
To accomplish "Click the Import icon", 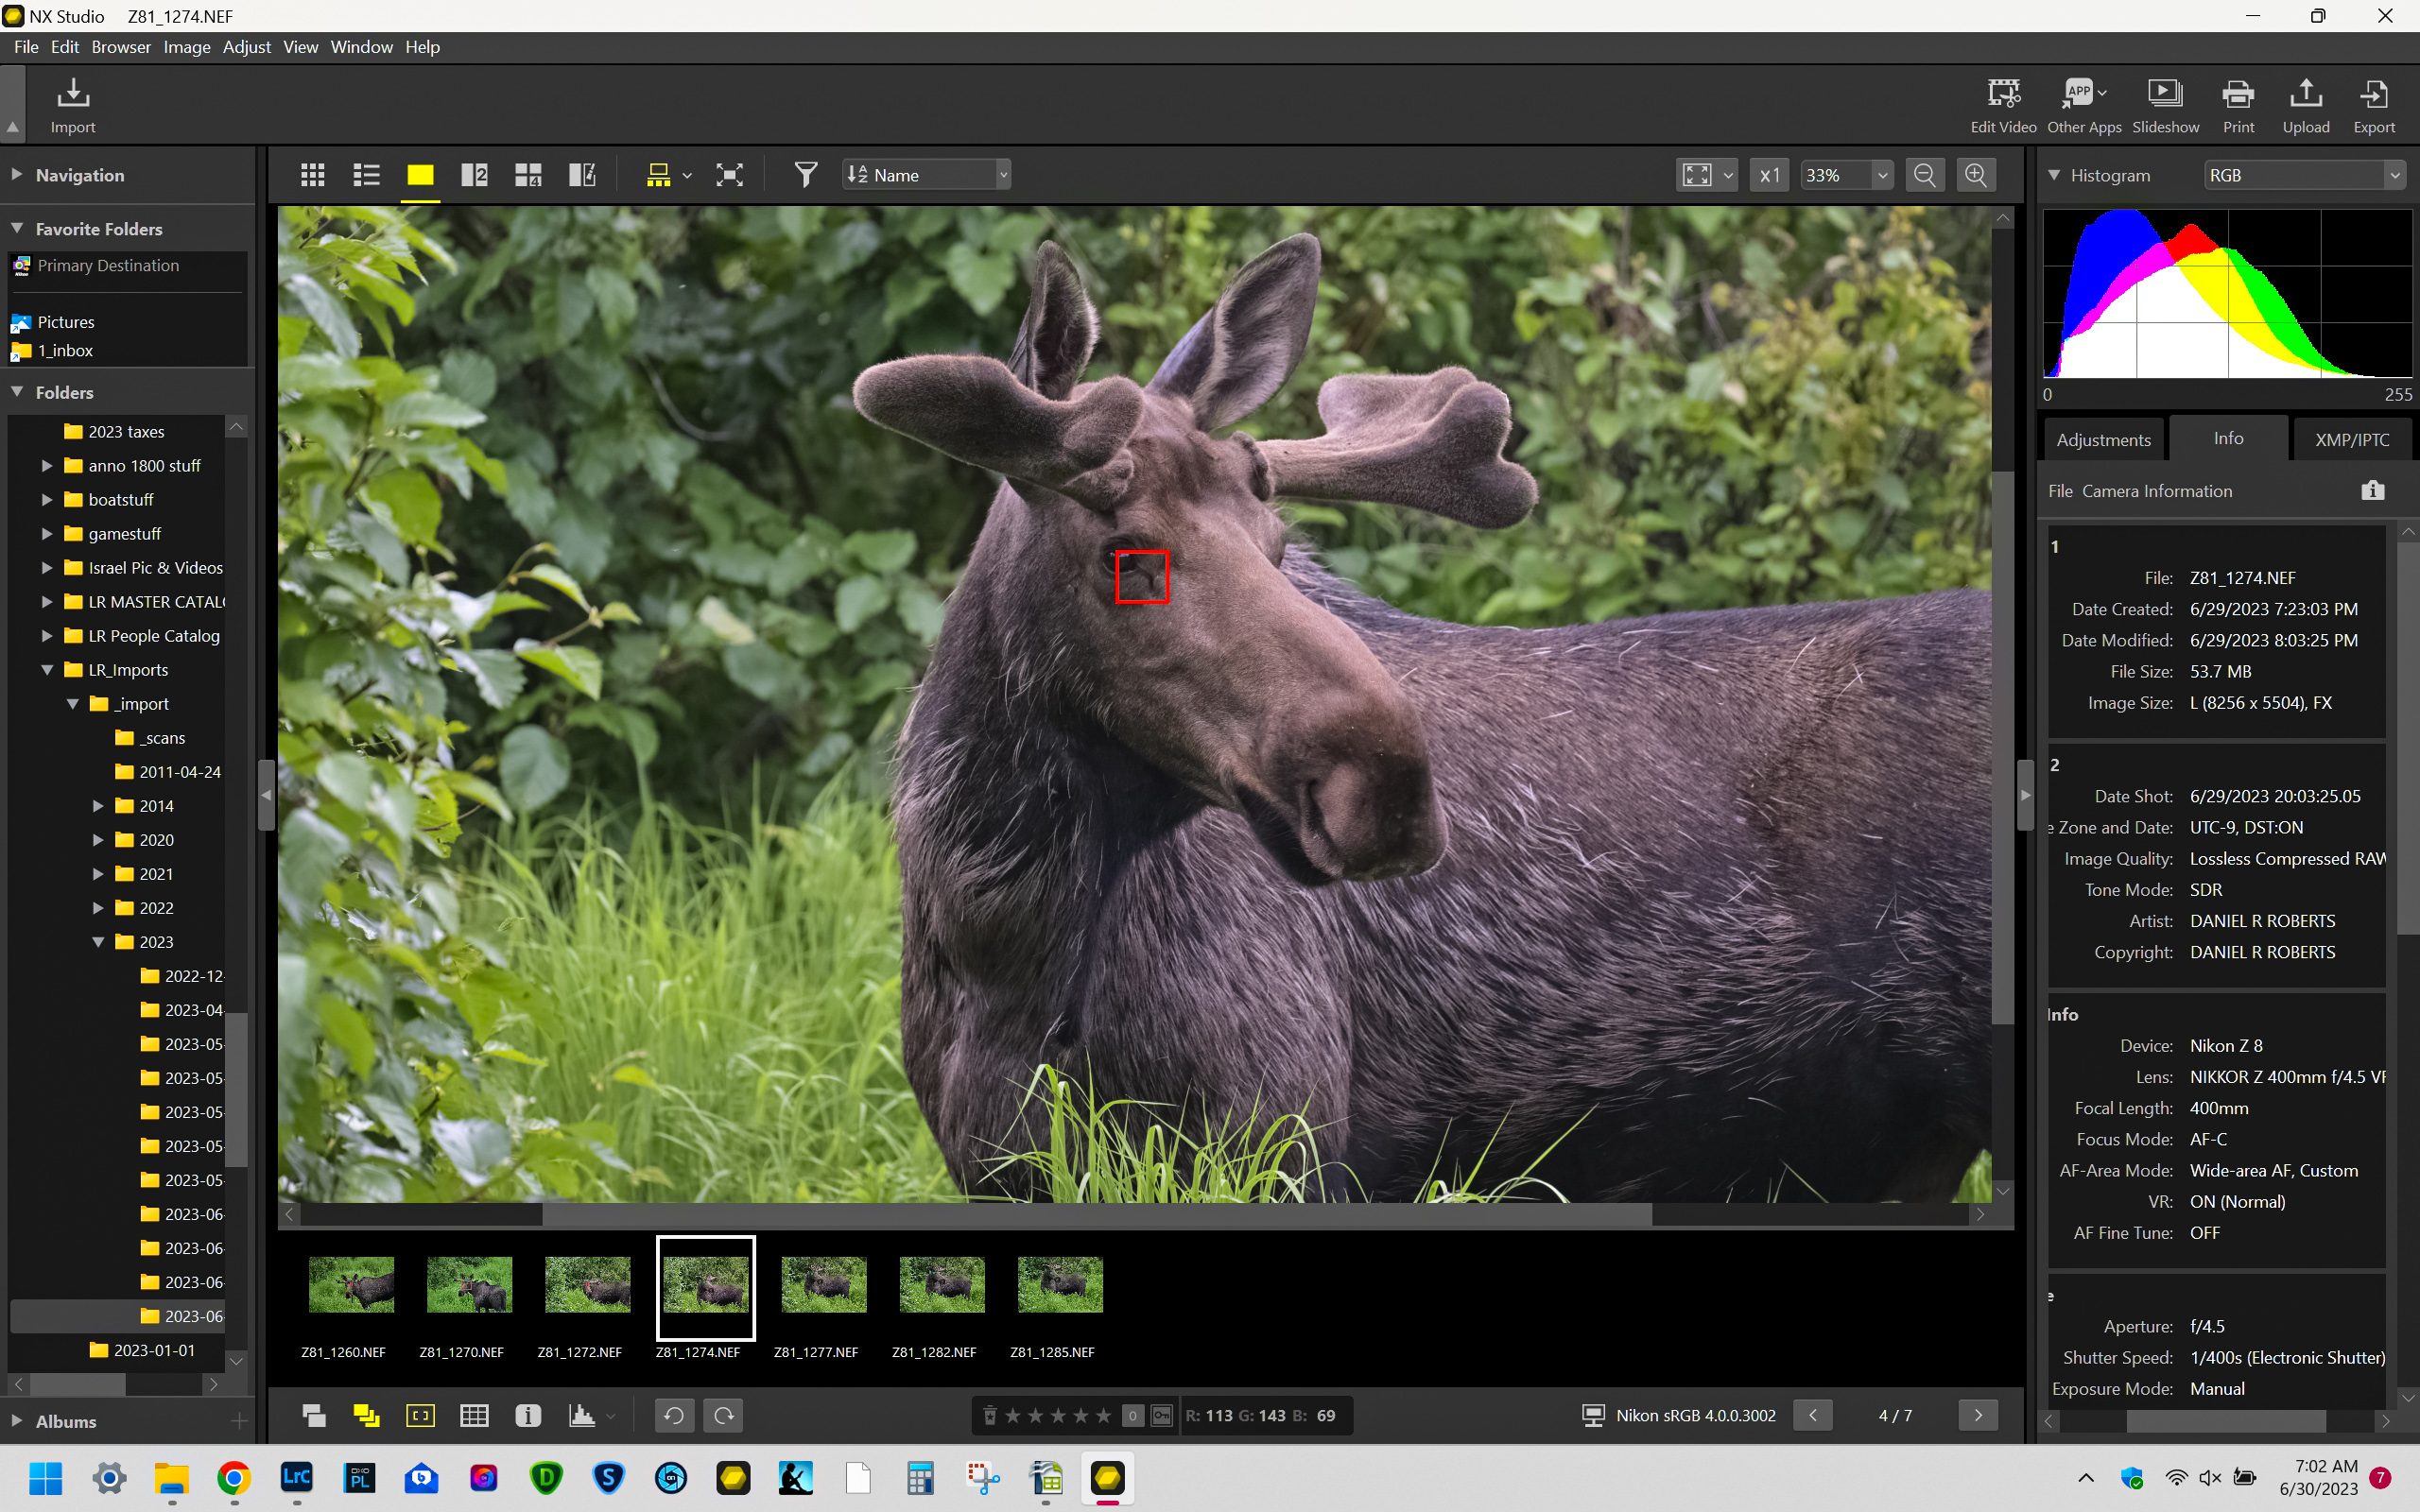I will click(72, 105).
